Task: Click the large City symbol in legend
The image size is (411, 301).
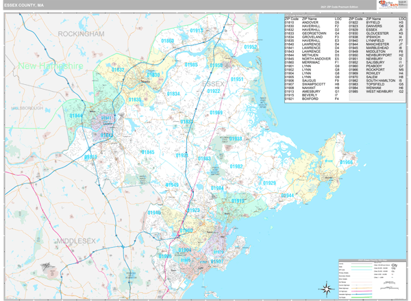Action: click(393, 263)
